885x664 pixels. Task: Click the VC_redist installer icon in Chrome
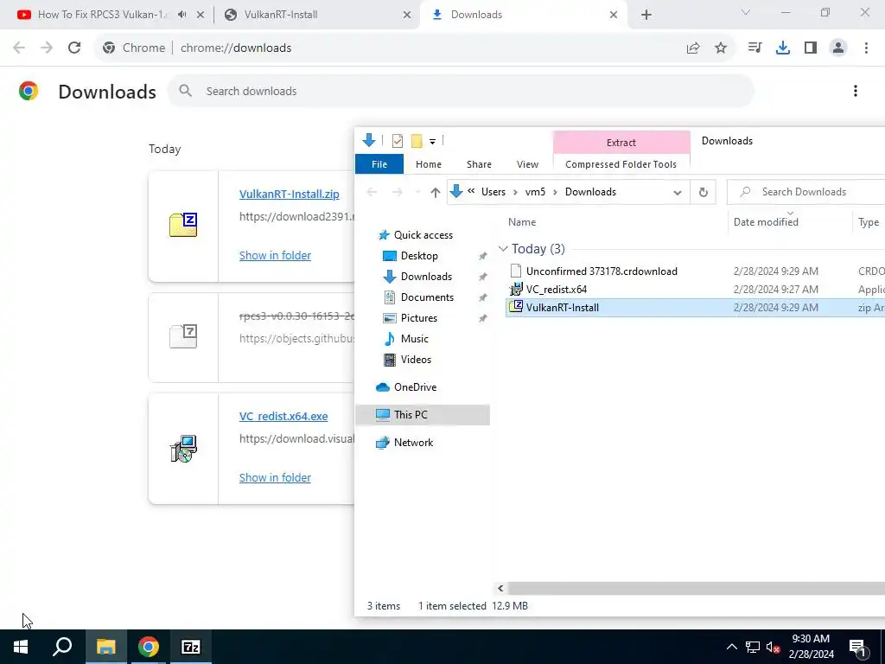tap(183, 449)
